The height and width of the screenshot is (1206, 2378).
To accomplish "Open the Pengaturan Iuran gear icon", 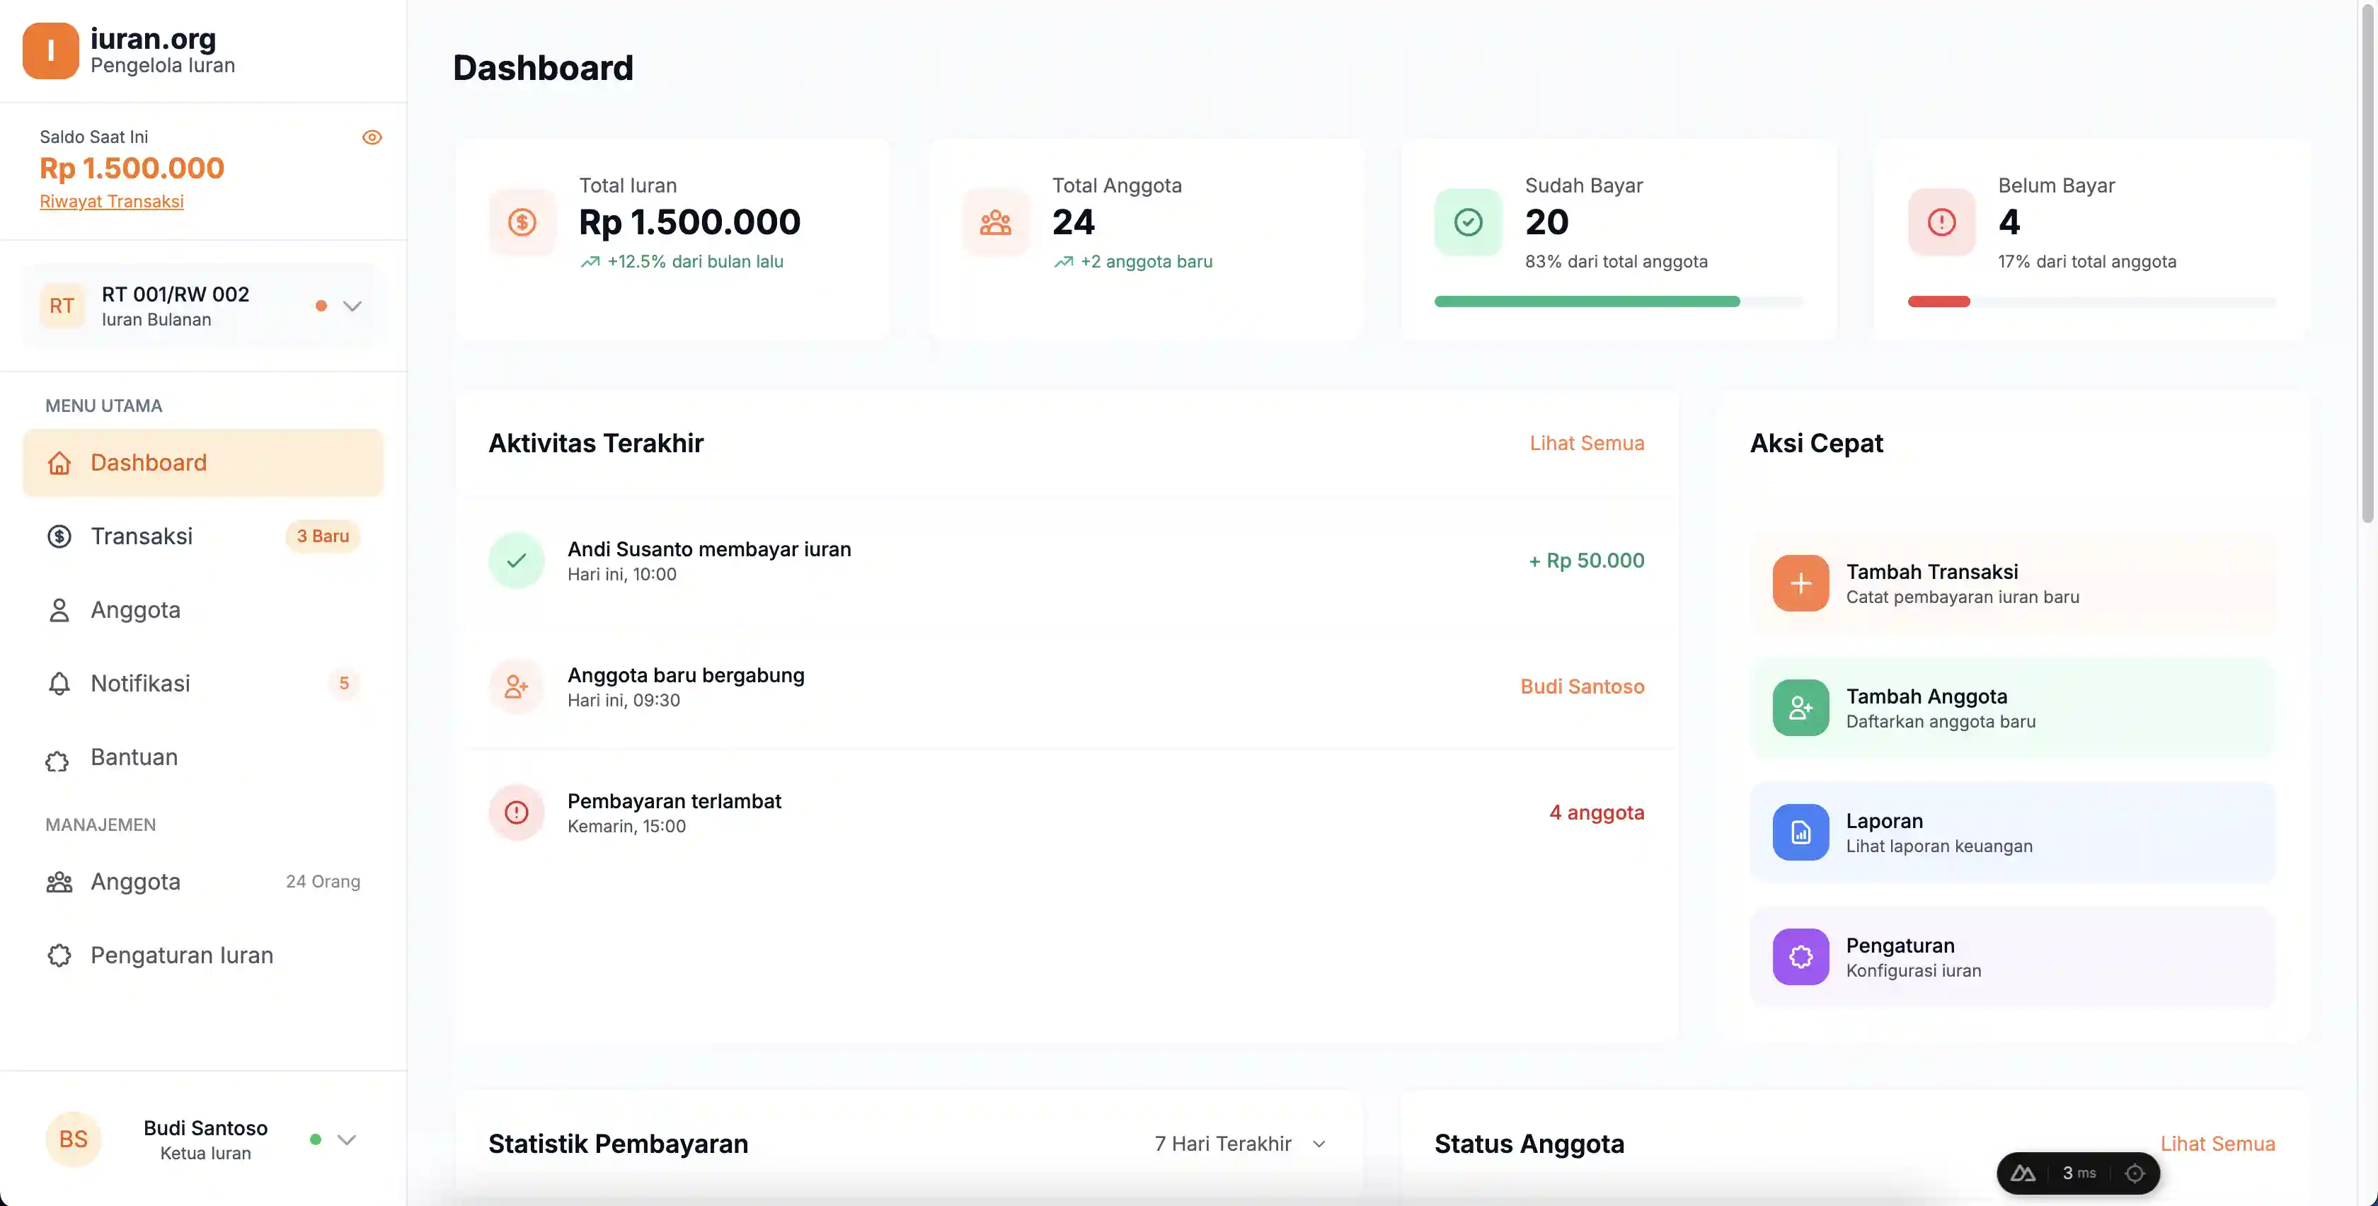I will (59, 955).
